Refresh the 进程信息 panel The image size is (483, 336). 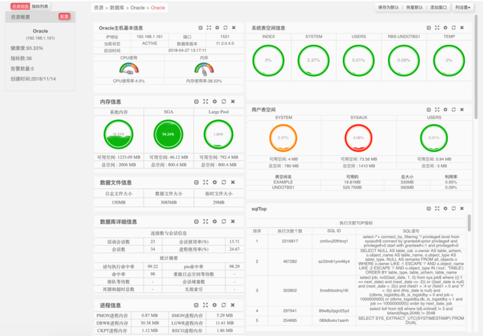click(x=224, y=305)
